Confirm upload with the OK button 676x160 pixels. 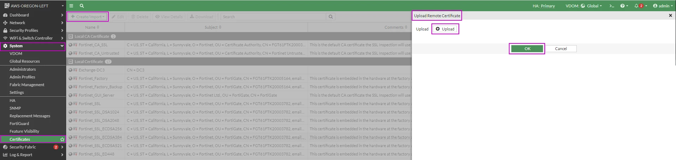coord(527,49)
